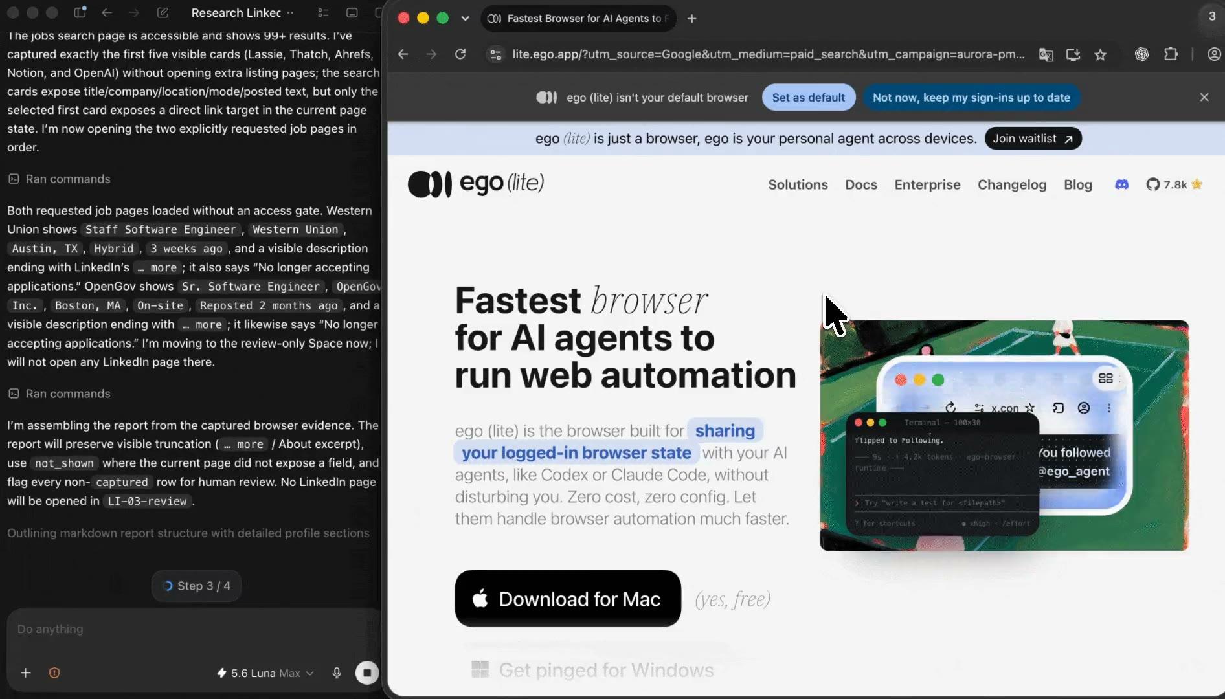
Task: Start voice input with the microphone icon
Action: [x=337, y=673]
